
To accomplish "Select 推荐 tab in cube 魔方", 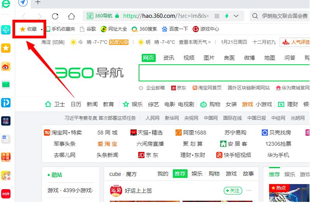I will pos(180,174).
